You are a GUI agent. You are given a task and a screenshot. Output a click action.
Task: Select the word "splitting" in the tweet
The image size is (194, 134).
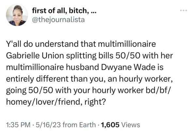coord(81,56)
